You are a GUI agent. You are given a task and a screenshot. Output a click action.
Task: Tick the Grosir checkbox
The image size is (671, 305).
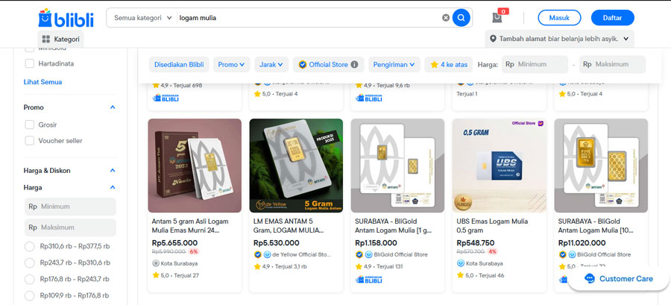(30, 125)
